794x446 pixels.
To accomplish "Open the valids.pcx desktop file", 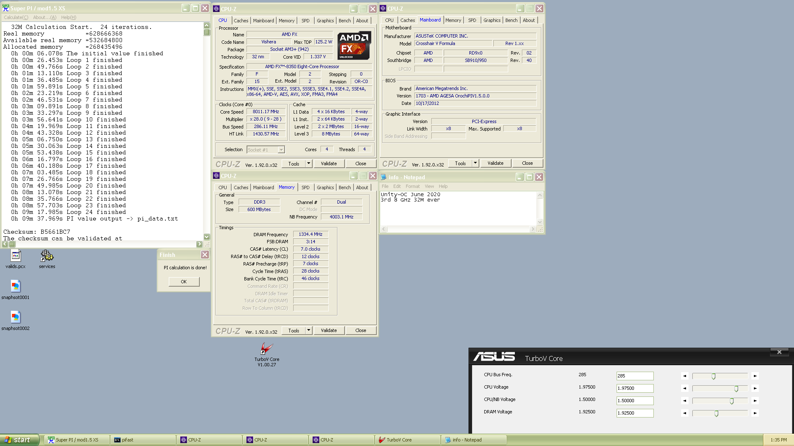I will (16, 259).
